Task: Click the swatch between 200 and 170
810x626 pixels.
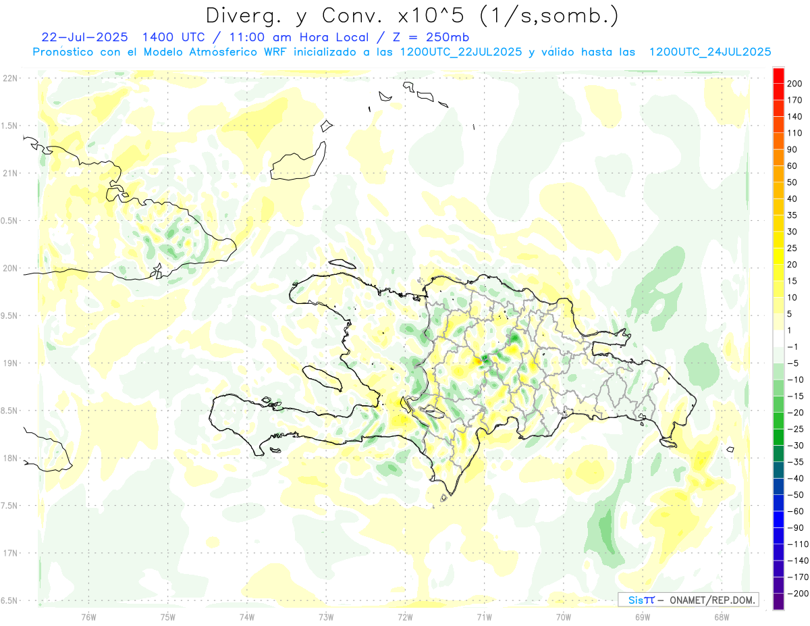Action: (x=778, y=92)
